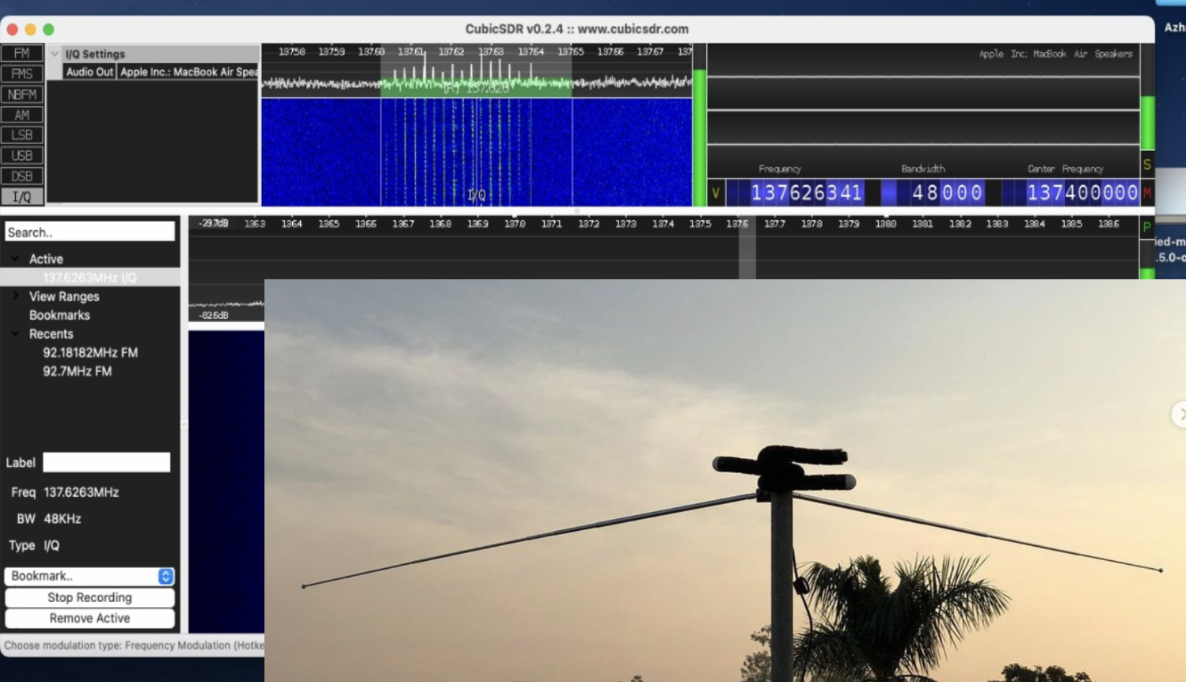Choose AM modulation type

(21, 115)
